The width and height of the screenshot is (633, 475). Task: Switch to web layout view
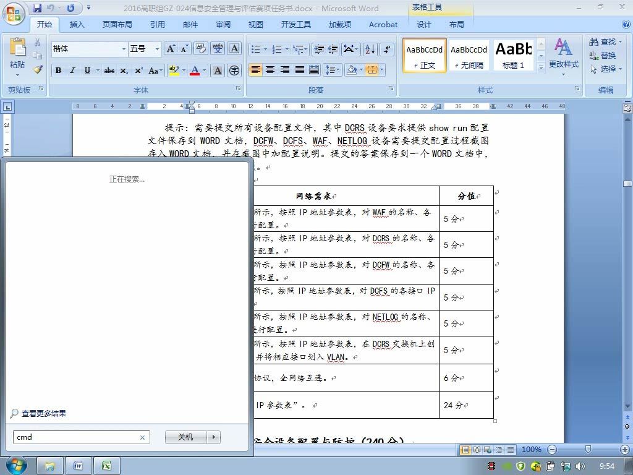click(x=488, y=450)
